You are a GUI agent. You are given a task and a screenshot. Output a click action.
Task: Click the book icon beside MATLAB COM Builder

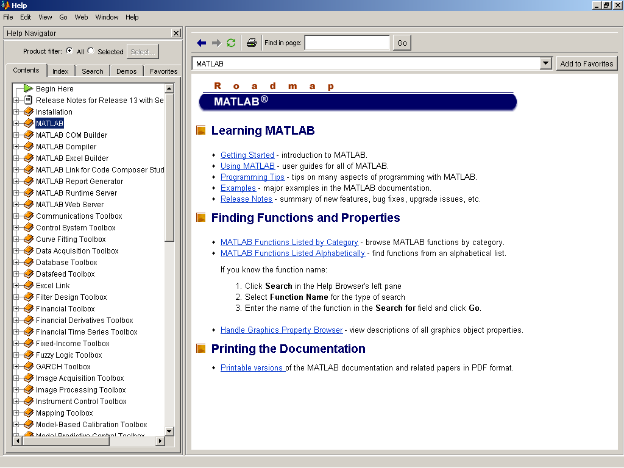tap(28, 135)
